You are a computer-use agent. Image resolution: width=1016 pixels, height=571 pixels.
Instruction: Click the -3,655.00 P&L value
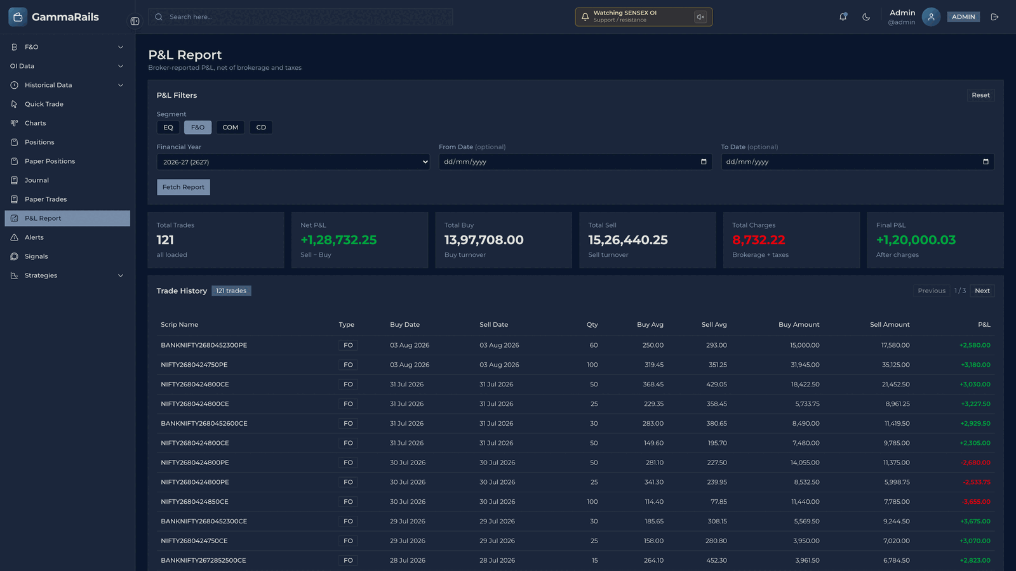(x=976, y=502)
